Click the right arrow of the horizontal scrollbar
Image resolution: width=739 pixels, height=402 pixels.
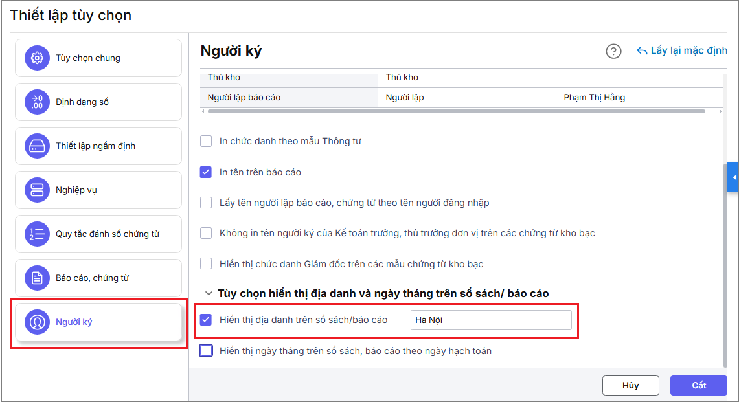pyautogui.click(x=720, y=112)
